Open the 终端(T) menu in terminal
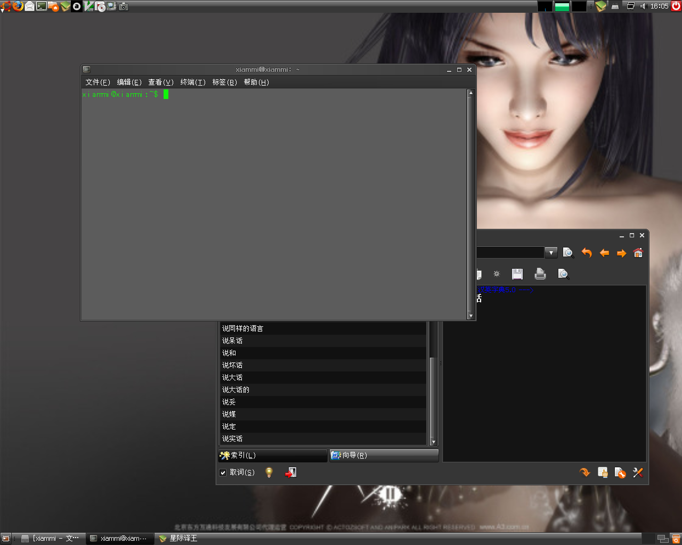682x545 pixels. click(x=193, y=82)
